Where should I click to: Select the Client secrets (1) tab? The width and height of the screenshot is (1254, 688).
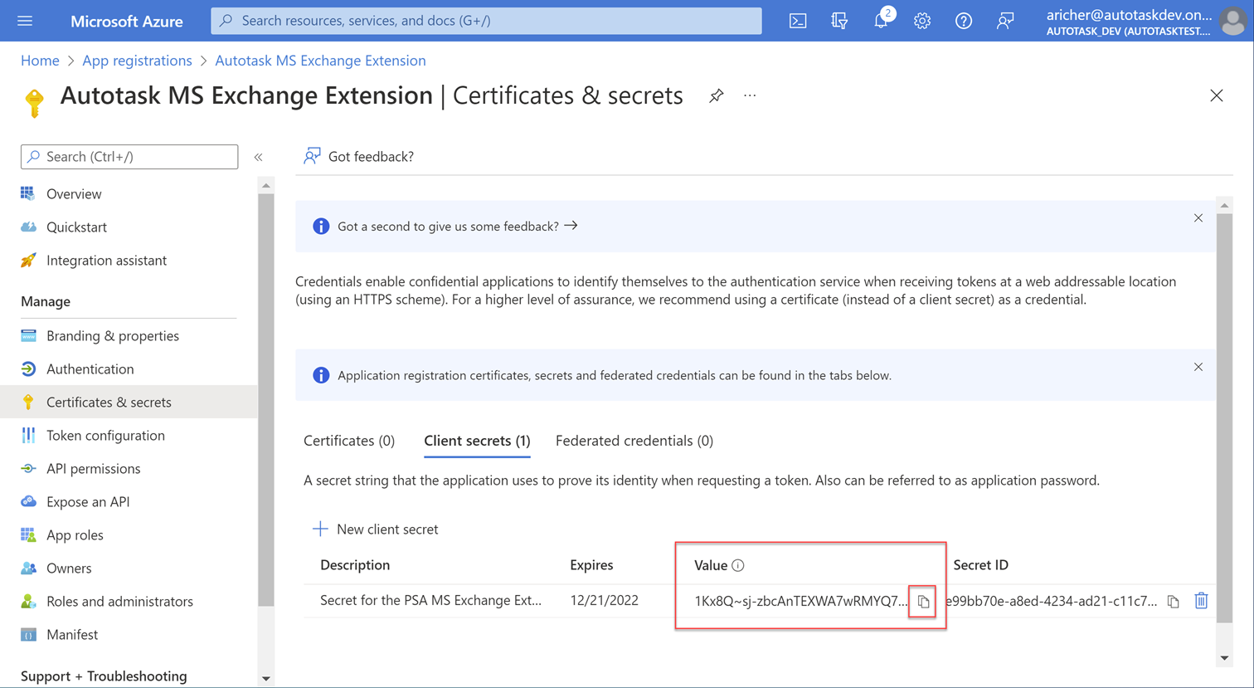(477, 441)
